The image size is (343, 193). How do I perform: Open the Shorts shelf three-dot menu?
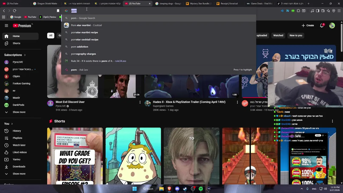[332, 121]
